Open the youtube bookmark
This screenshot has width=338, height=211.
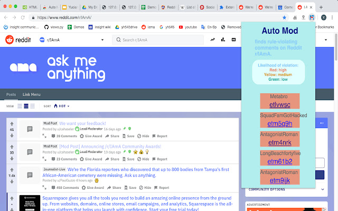188,27
